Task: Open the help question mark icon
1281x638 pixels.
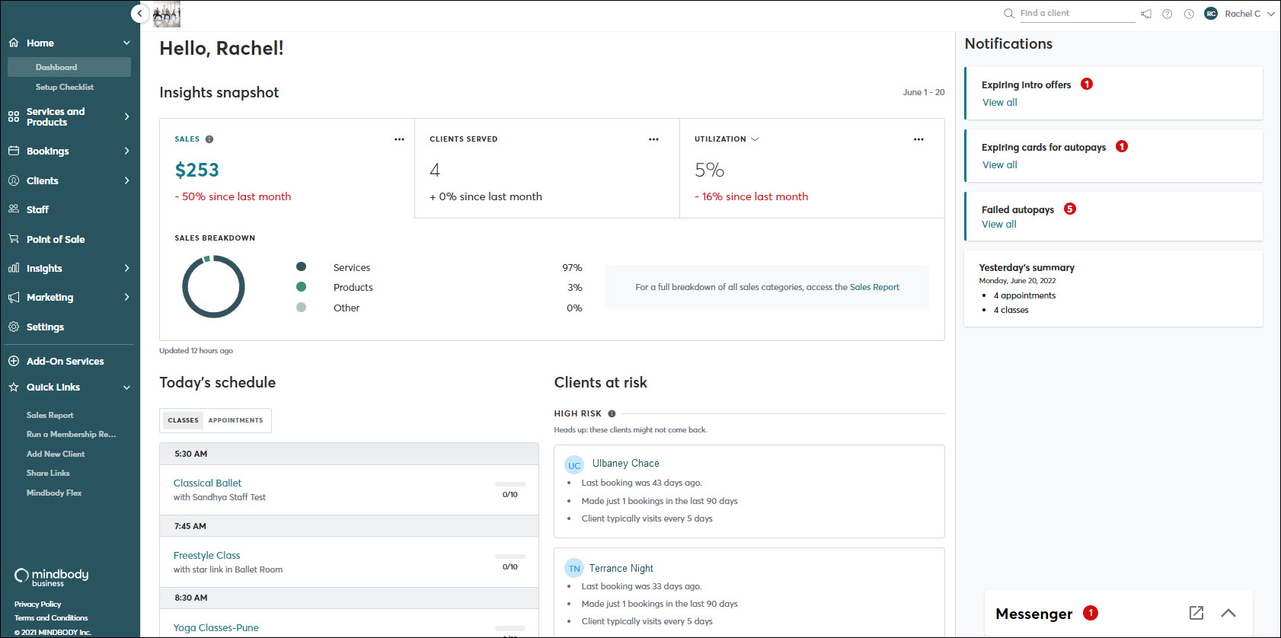Action: click(x=1167, y=14)
